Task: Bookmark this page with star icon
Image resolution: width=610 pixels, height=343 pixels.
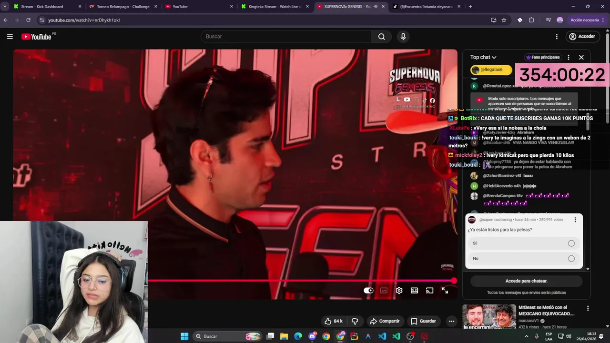Action: (504, 20)
